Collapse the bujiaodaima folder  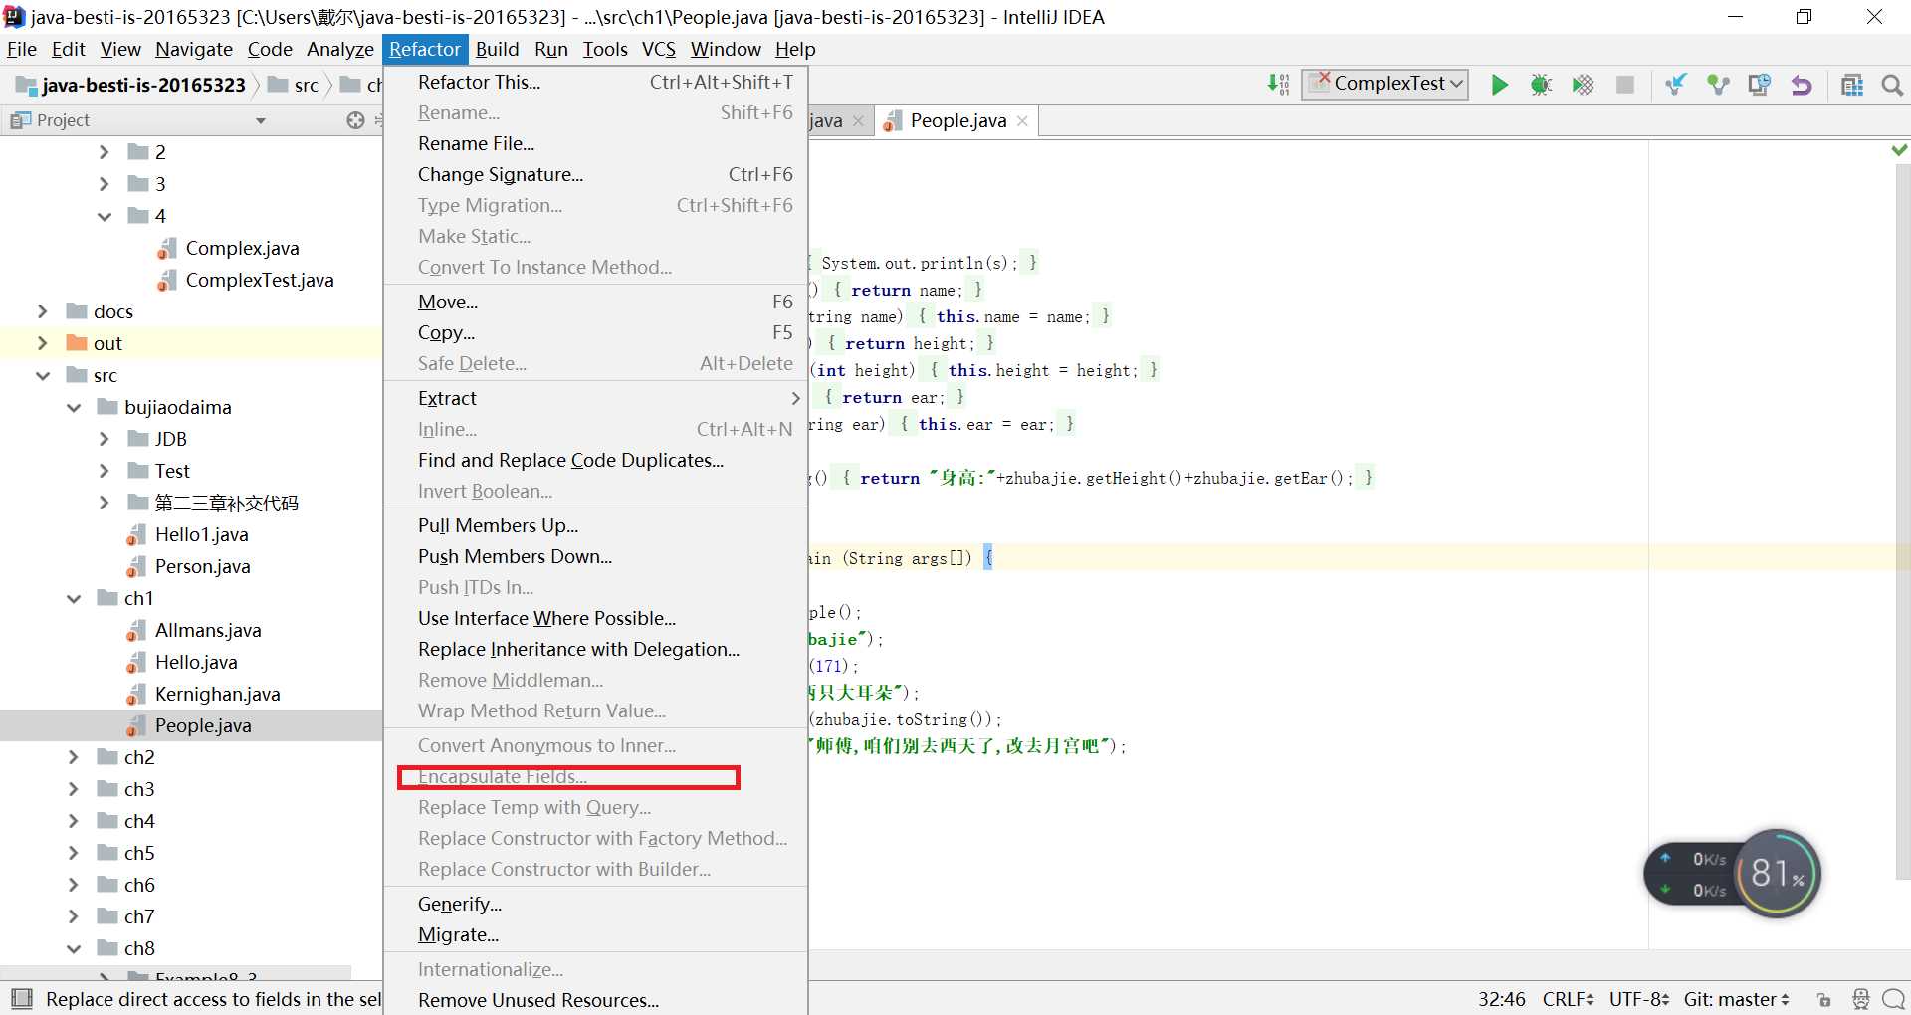click(x=74, y=407)
